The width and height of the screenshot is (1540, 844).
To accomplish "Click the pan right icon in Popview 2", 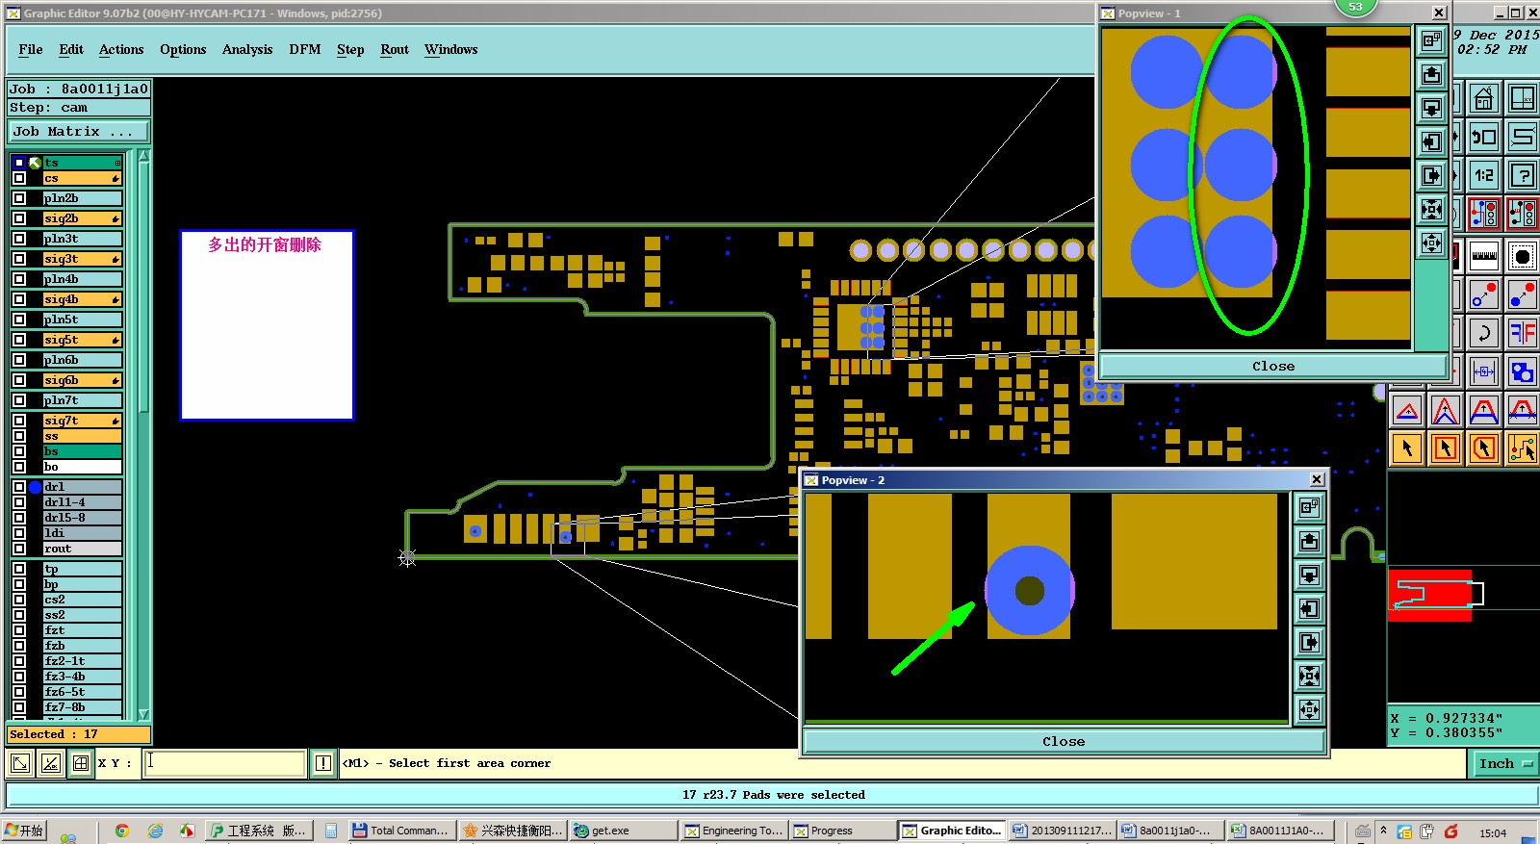I will (x=1309, y=642).
